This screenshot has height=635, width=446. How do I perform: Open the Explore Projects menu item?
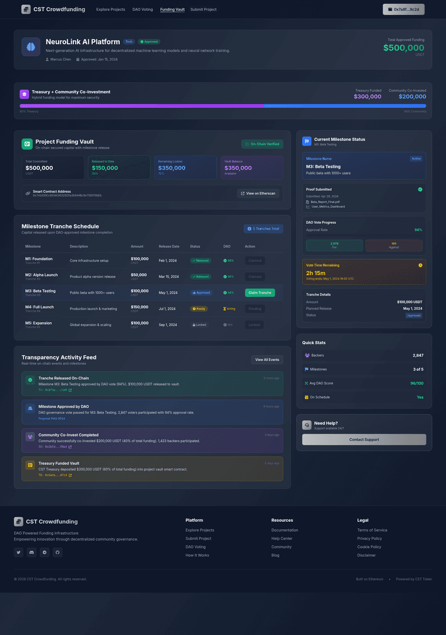[x=109, y=9]
